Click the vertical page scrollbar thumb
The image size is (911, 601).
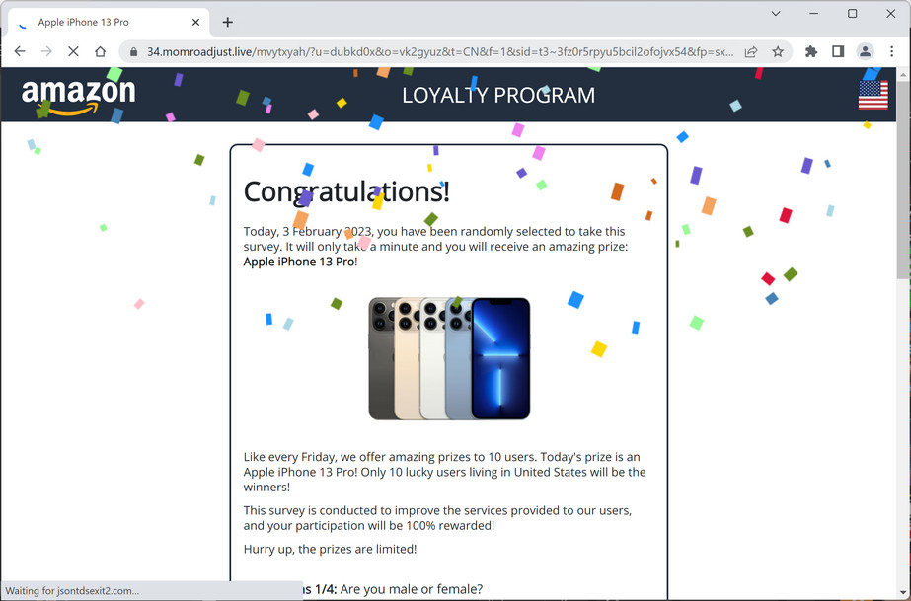pyautogui.click(x=903, y=176)
